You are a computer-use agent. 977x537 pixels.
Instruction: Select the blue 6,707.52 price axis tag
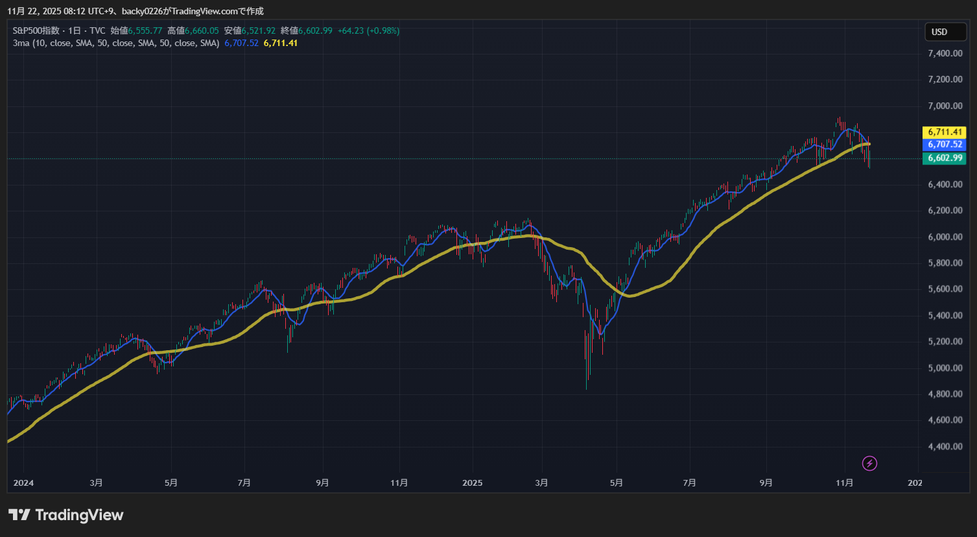[945, 145]
